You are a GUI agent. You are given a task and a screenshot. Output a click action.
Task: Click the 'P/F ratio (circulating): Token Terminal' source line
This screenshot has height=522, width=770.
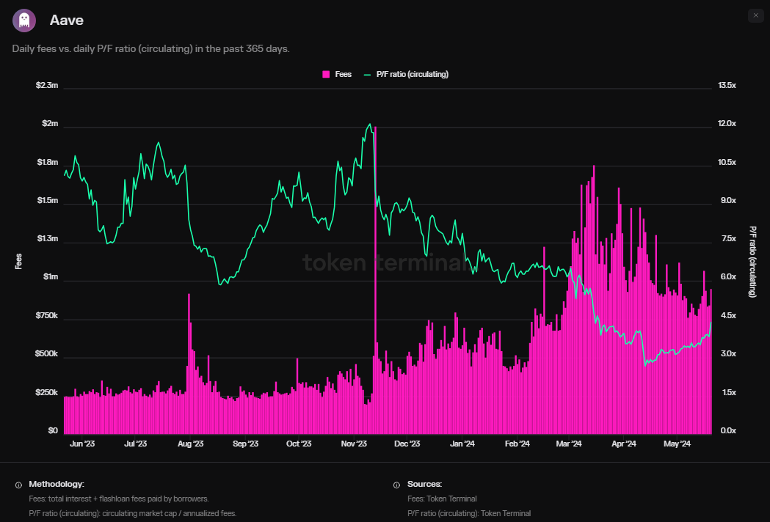tap(469, 514)
